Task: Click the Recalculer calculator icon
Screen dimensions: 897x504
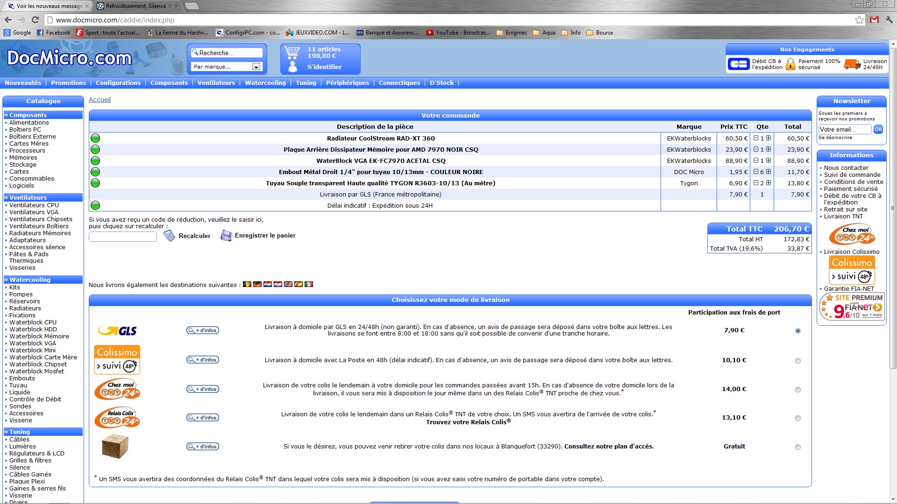Action: [169, 236]
